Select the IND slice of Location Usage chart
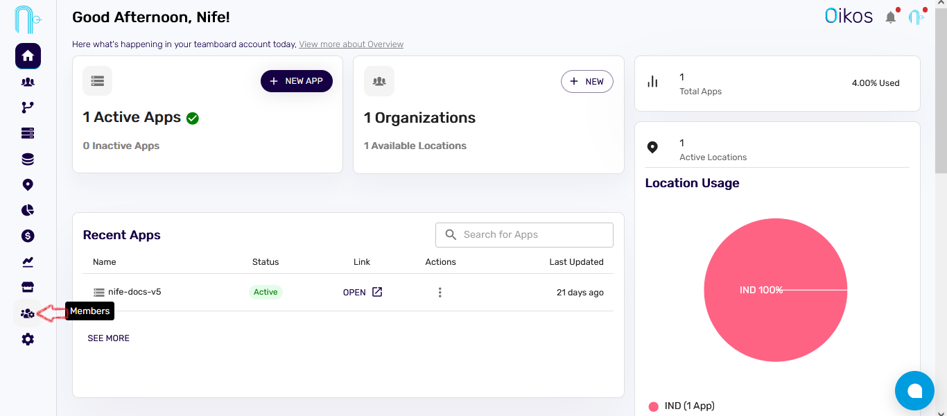 [776, 290]
